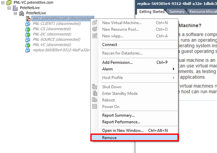
Task: Click the disconnected esx1 host icon
Action: pos(28,19)
